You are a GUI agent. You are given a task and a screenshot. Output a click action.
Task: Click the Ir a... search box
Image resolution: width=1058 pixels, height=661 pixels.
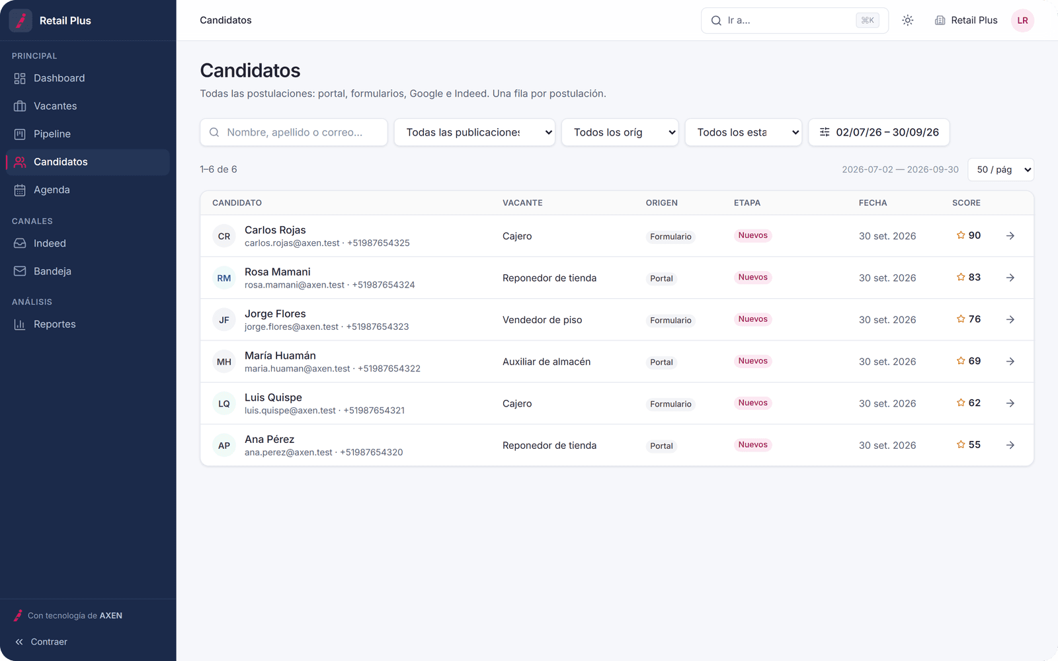[x=794, y=20]
